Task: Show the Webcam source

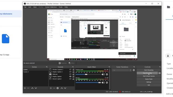Action: pos(70,74)
